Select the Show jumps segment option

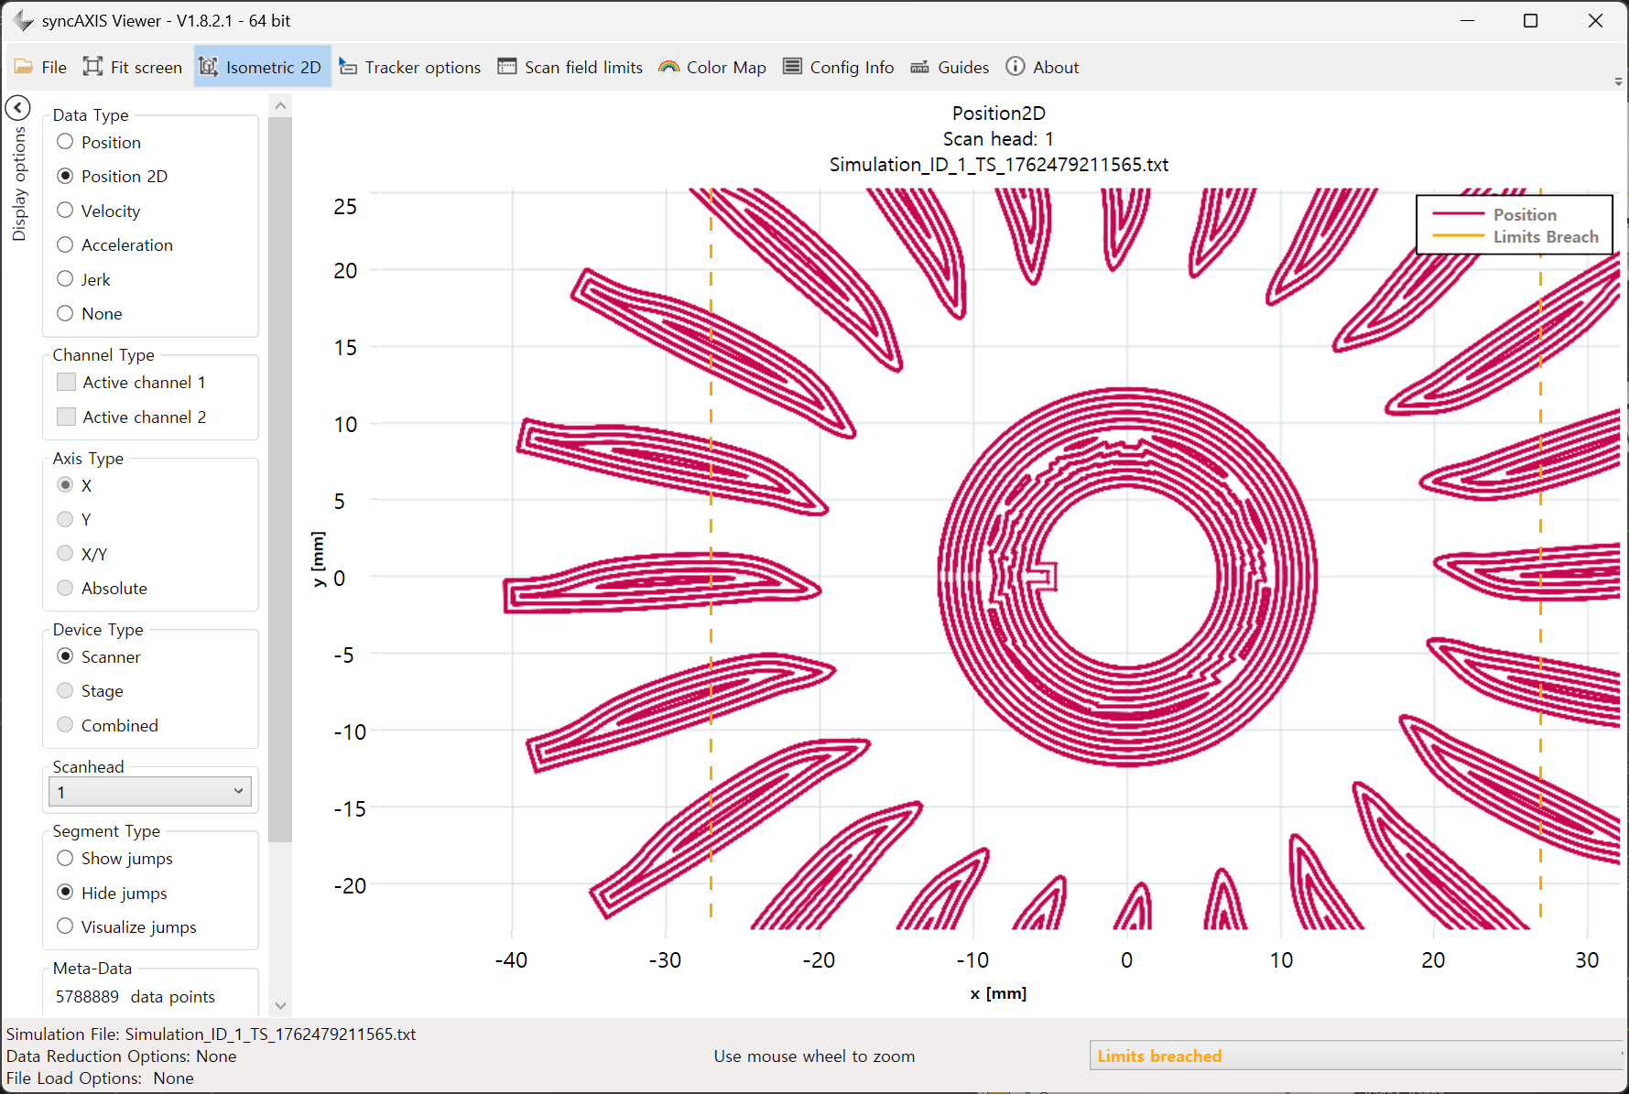click(65, 858)
